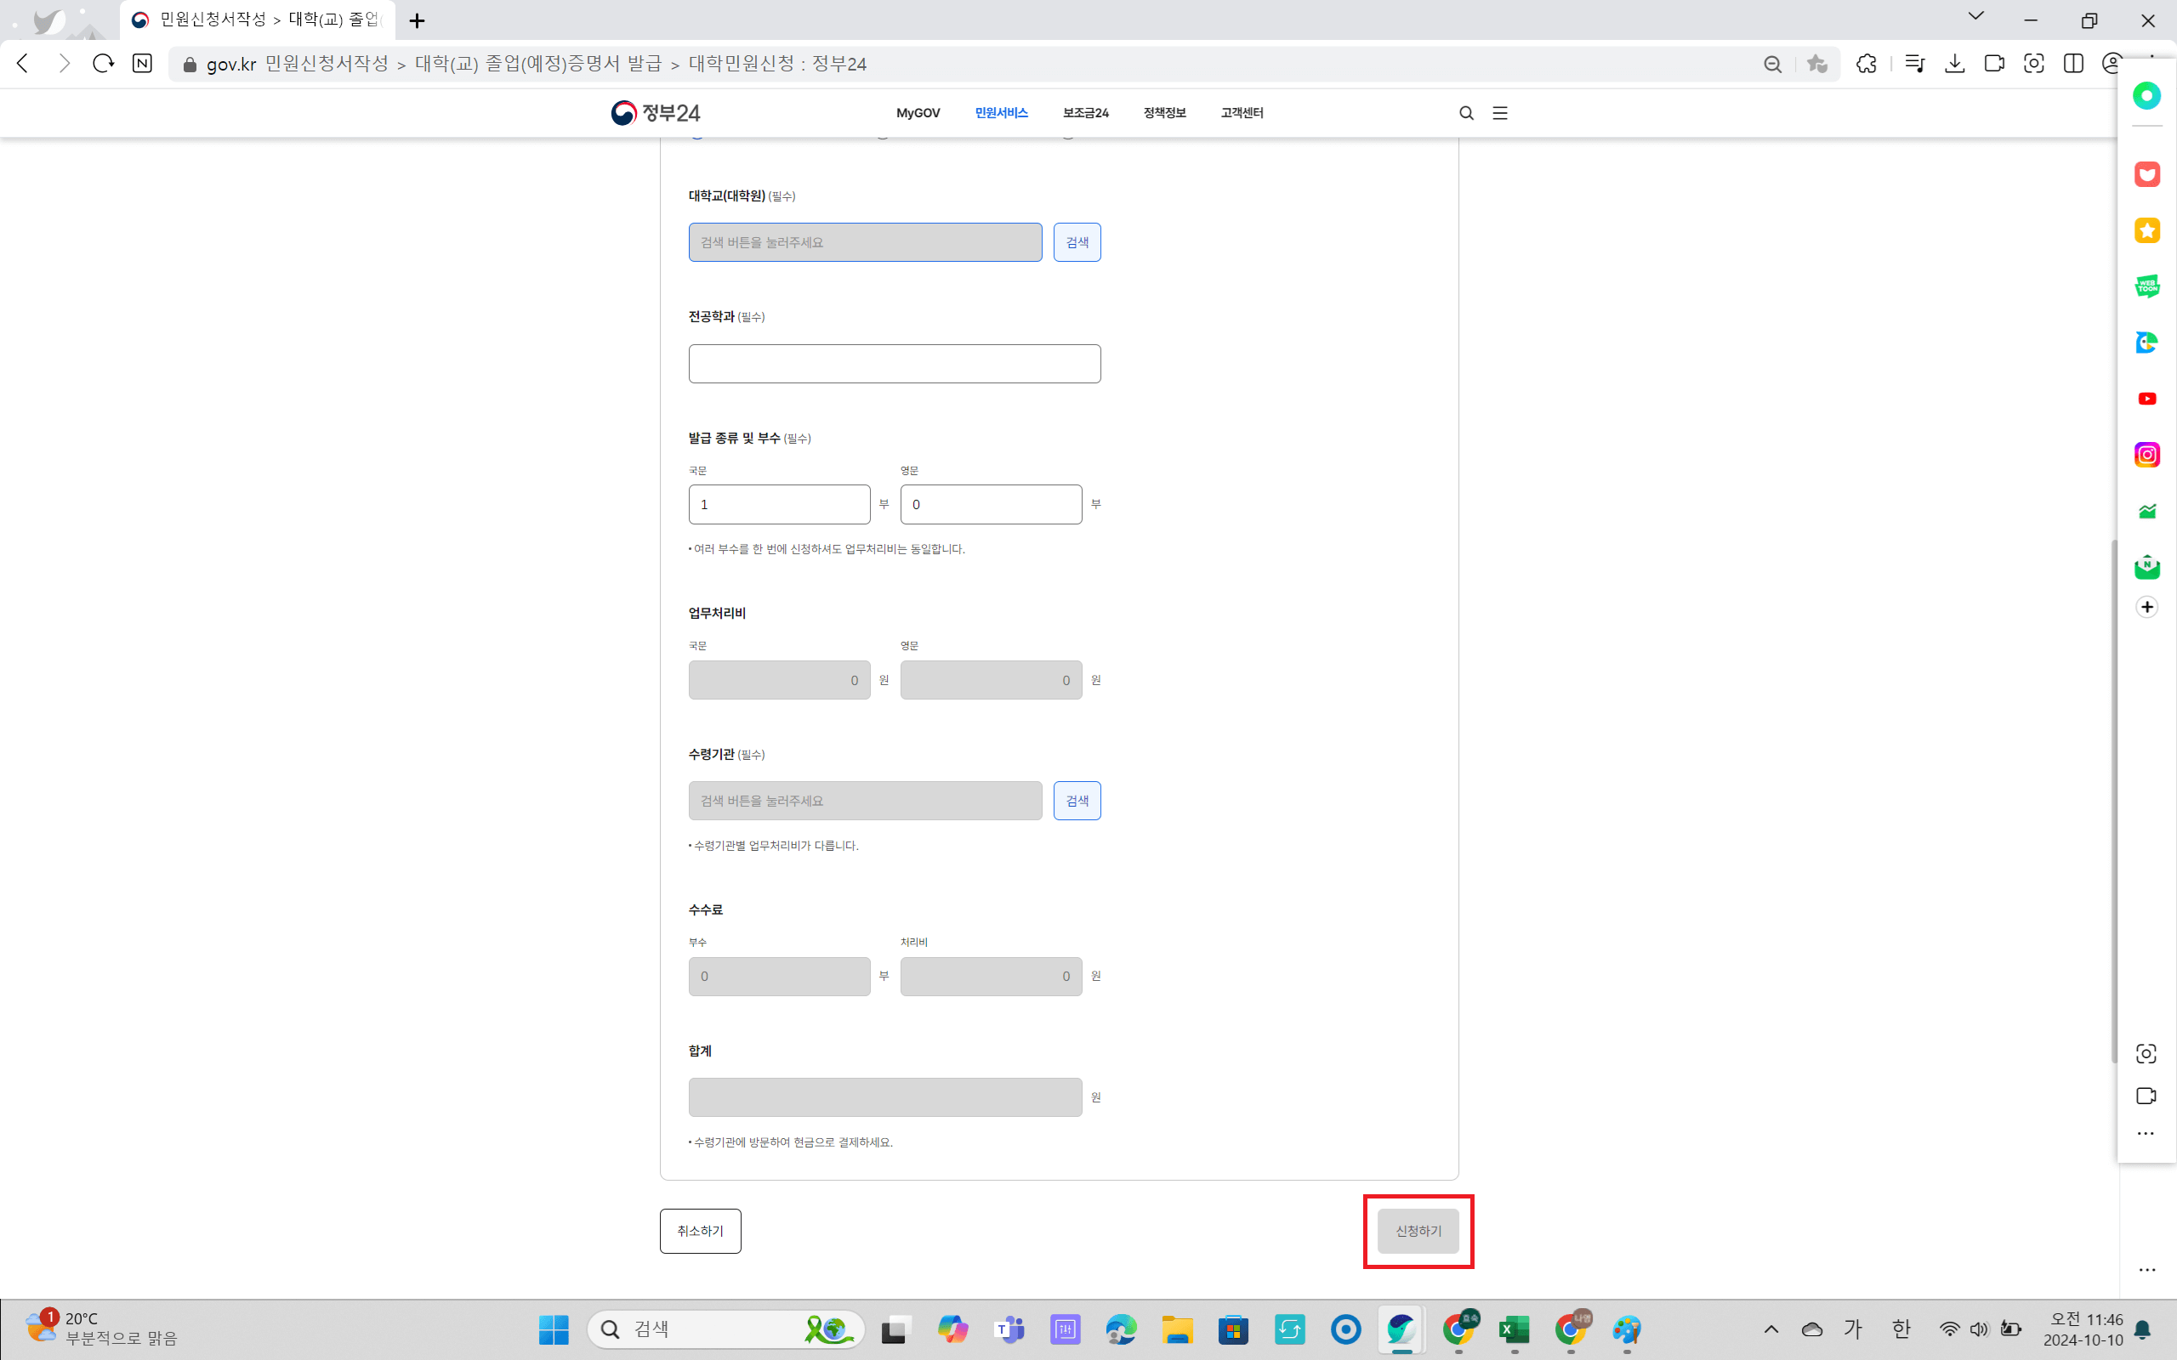Screen dimensions: 2177x1360
Task: Bookmark this page with the star icon
Action: coord(1818,63)
